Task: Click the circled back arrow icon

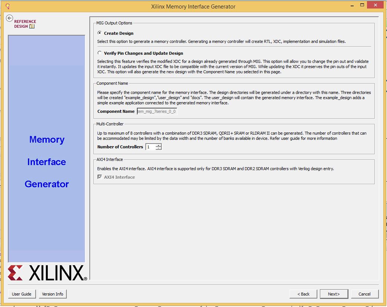Action: click(9, 18)
